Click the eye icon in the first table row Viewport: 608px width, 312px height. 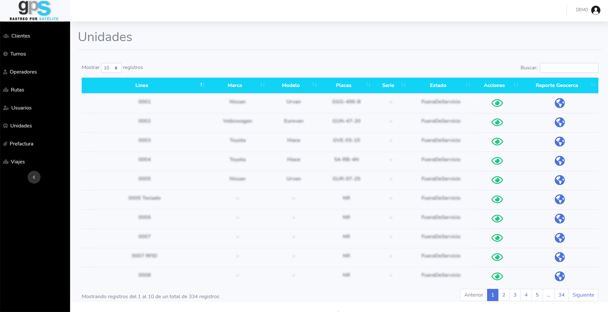(497, 103)
